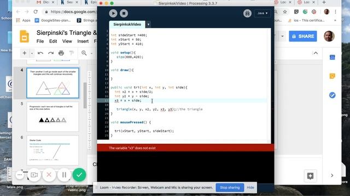Open the present options dropdown beside SHARE
This screenshot has height=196, width=350.
(282, 36)
